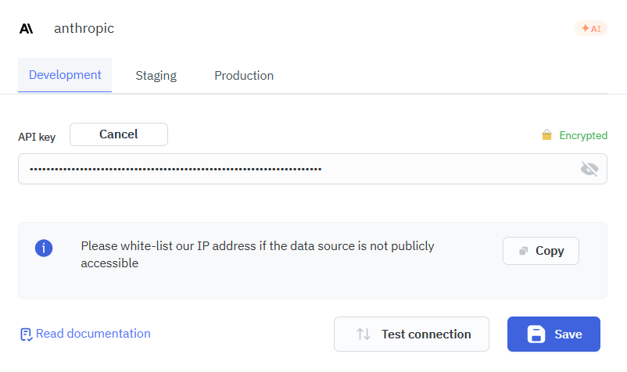Open the Staging tab
Image resolution: width=627 pixels, height=372 pixels.
pos(156,76)
